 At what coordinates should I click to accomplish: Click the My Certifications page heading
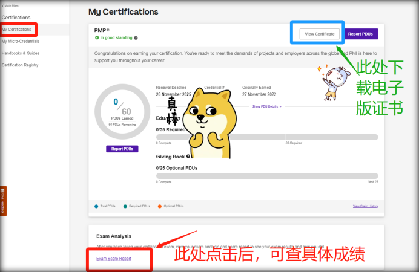coord(123,11)
